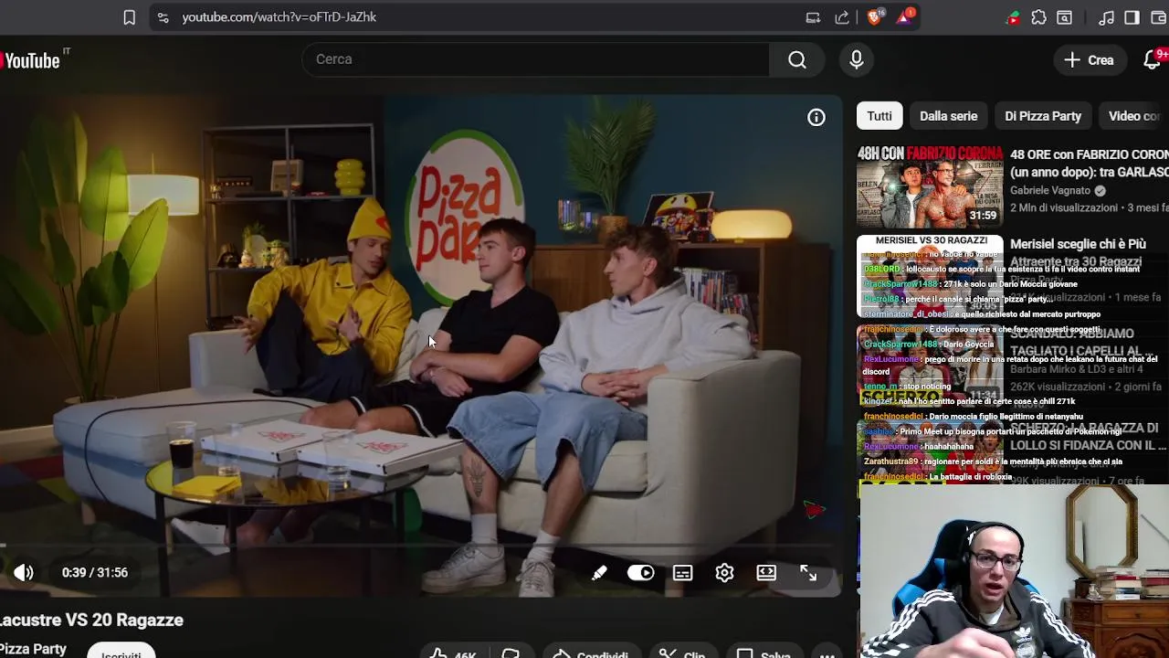
Task: Select the Tutti filter chip
Action: point(879,116)
